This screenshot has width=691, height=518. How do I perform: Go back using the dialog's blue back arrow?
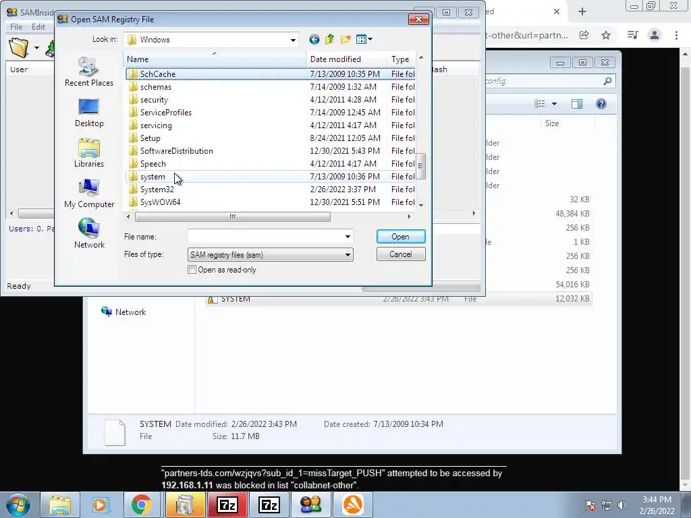(314, 40)
